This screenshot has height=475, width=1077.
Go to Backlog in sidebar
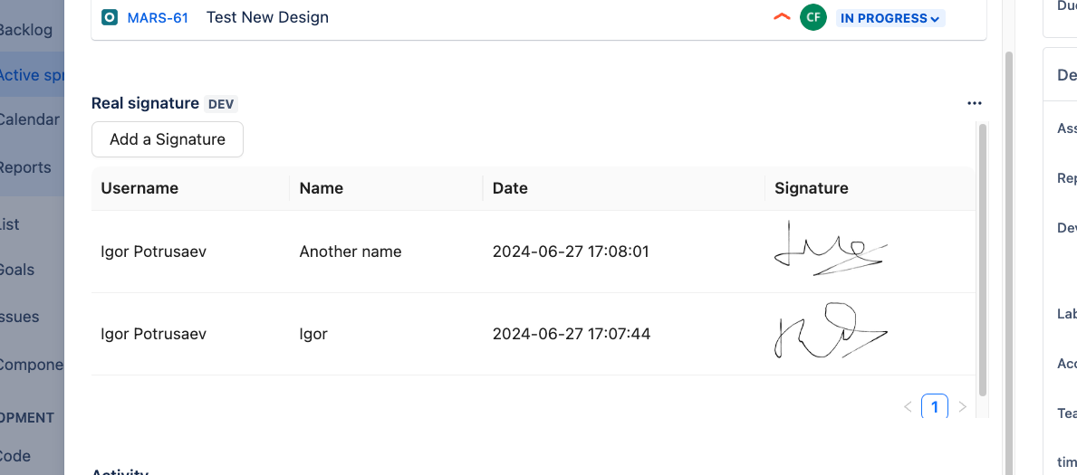[x=25, y=30]
